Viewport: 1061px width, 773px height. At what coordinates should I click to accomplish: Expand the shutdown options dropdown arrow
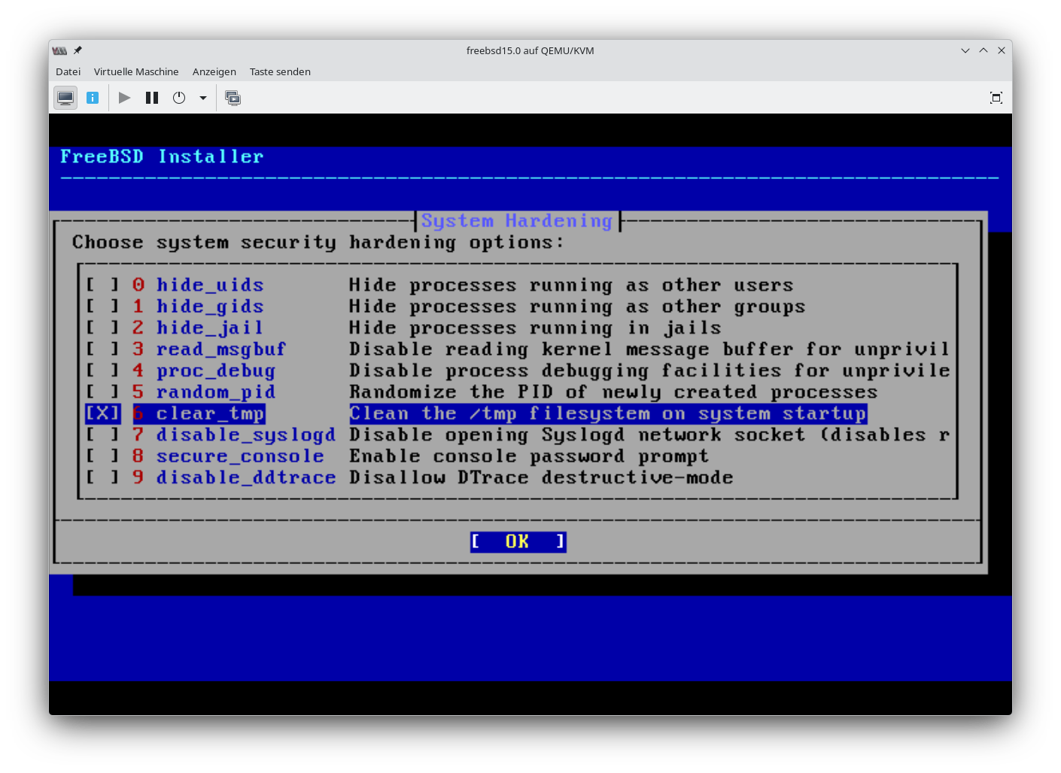tap(203, 98)
